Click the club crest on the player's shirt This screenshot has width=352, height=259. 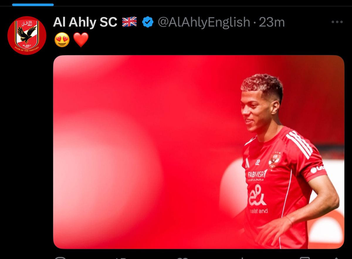(x=275, y=160)
